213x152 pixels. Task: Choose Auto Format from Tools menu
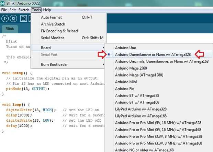68,17
